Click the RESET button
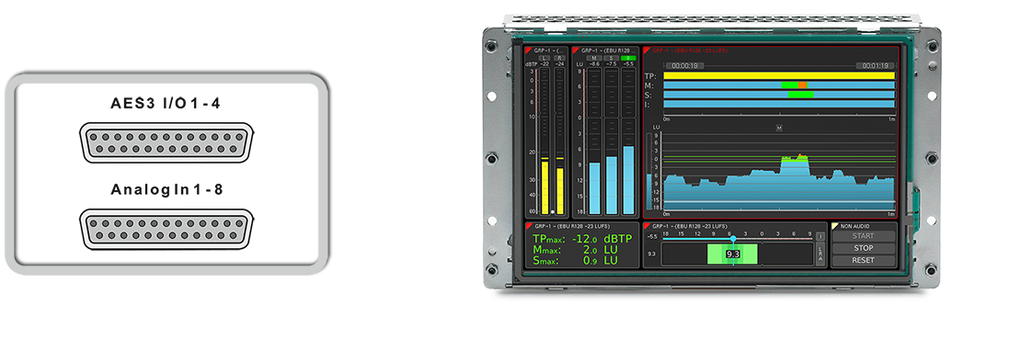The height and width of the screenshot is (350, 1021). pyautogui.click(x=864, y=260)
